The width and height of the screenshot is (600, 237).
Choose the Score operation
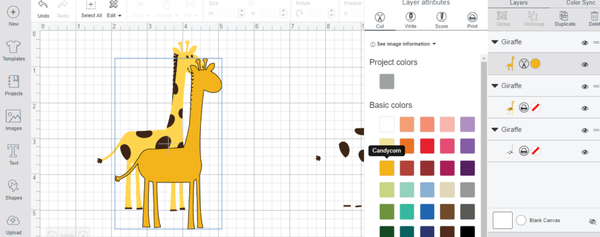pos(441,21)
